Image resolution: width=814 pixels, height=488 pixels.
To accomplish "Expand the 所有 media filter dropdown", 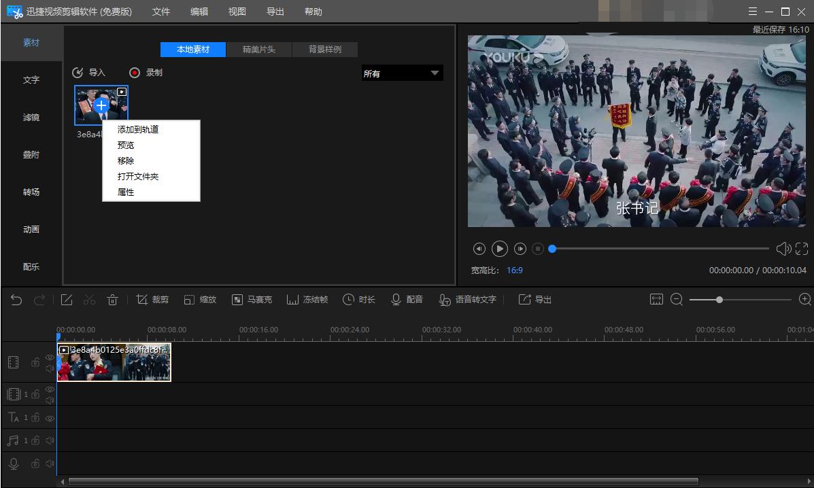I will coord(402,73).
